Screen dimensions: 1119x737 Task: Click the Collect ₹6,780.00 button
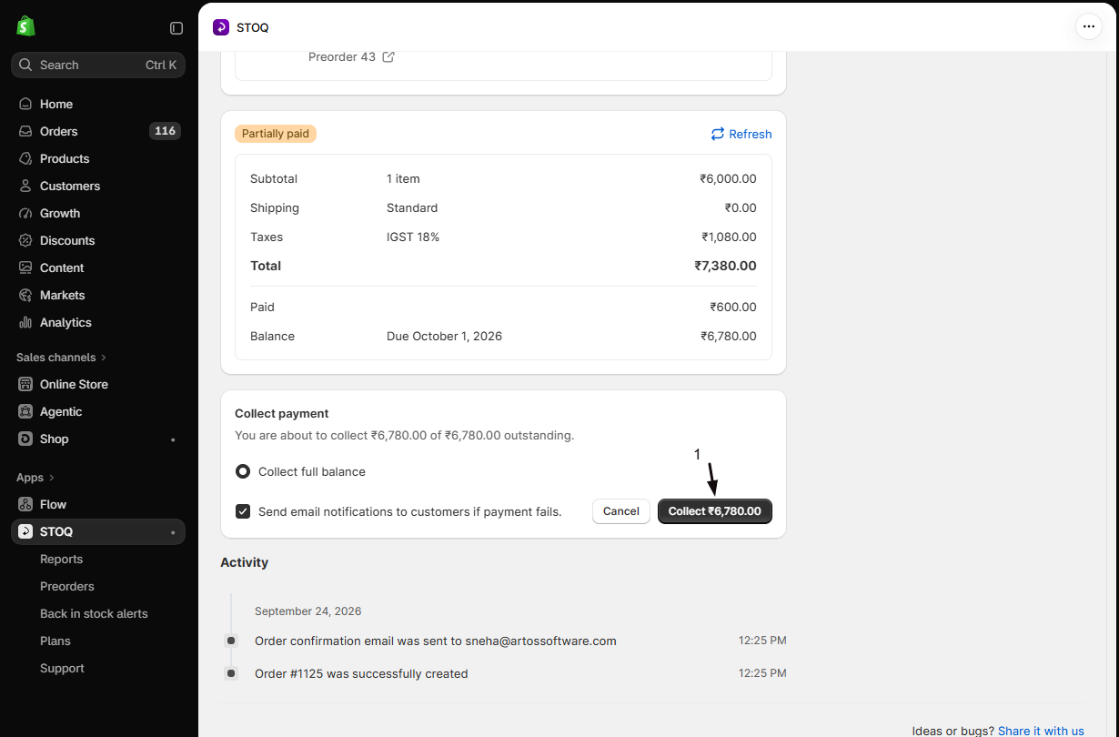tap(715, 511)
